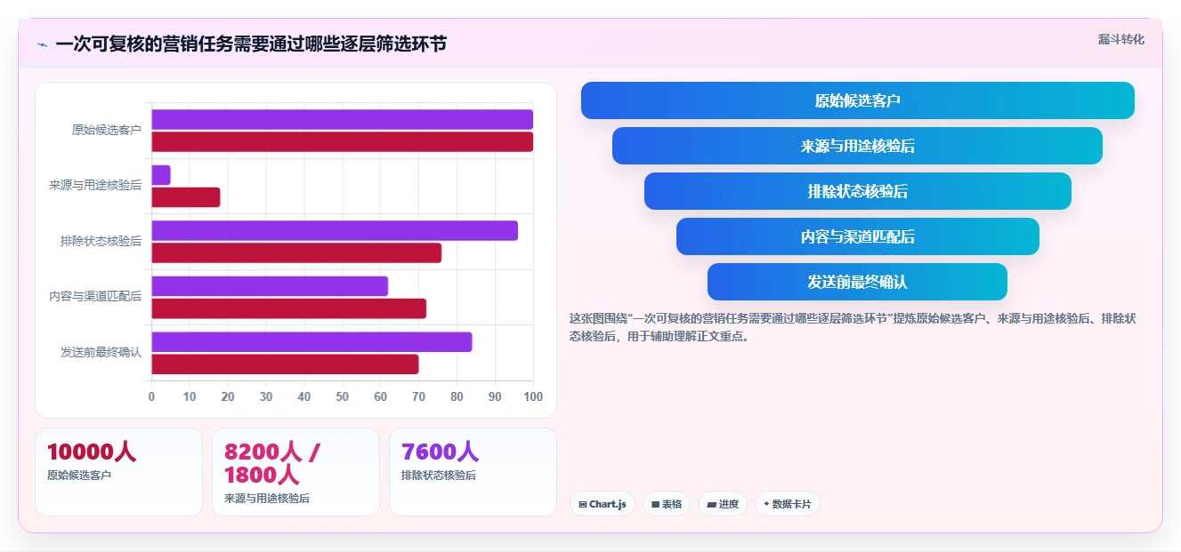This screenshot has height=552, width=1181.
Task: Click chart axis label 内容与渠道匹配后
Action: tap(95, 297)
